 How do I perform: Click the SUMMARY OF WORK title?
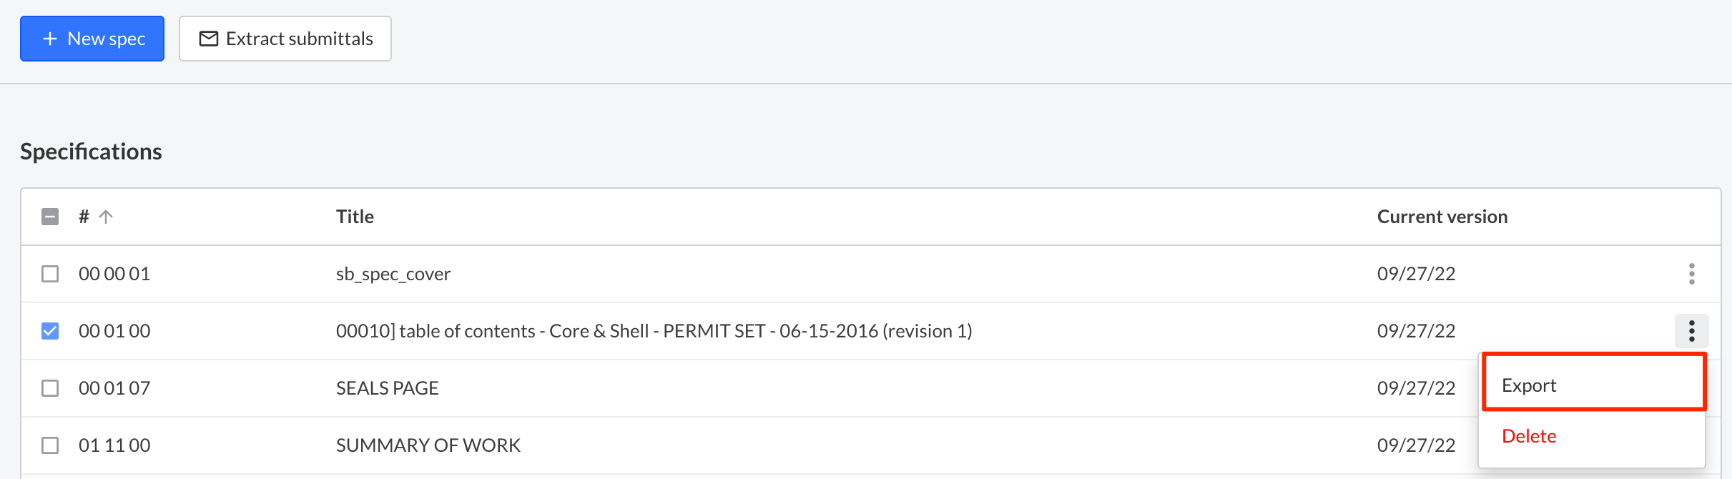[428, 445]
